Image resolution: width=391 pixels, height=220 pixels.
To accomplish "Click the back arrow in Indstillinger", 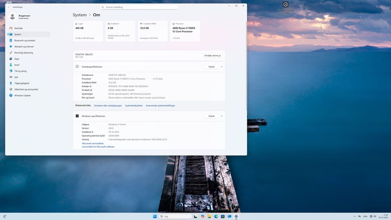I will click(9, 7).
